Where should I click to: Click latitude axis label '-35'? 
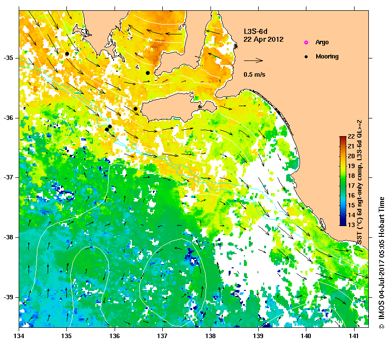tap(8, 58)
